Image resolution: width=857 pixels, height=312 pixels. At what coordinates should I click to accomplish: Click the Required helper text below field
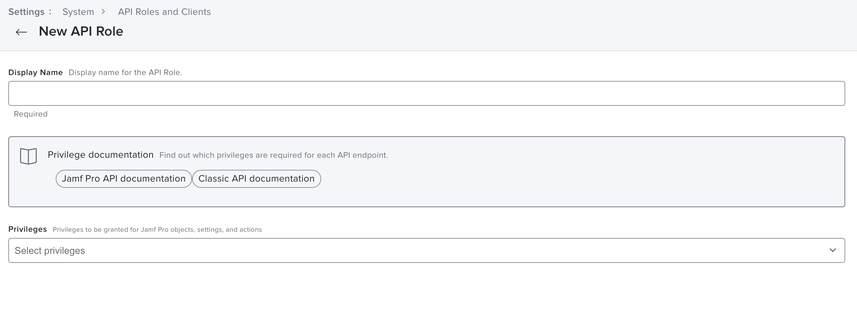tap(30, 114)
